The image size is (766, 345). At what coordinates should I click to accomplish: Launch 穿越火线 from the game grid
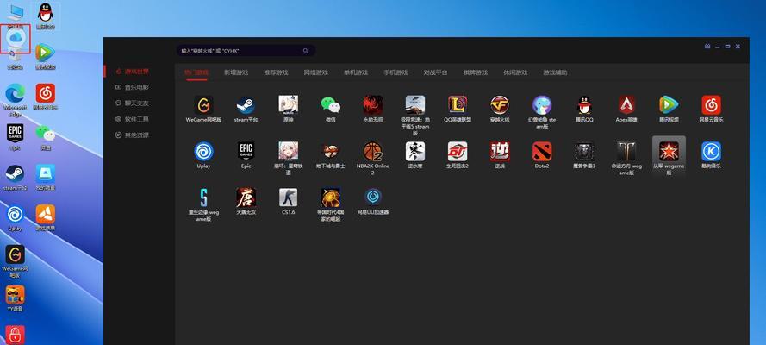click(500, 105)
